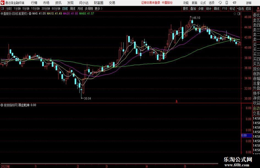The image size is (260, 168).
Task: Open the 资讯 menu
Action: (x=58, y=3)
